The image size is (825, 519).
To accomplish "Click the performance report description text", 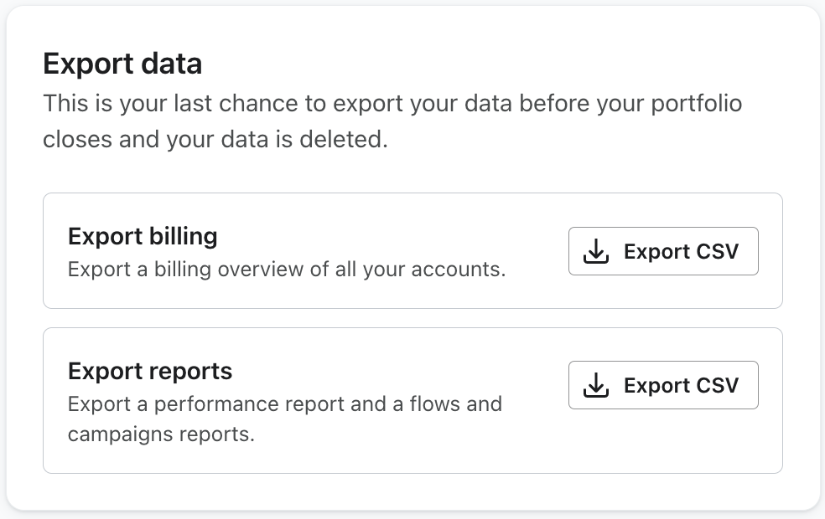I will [284, 404].
